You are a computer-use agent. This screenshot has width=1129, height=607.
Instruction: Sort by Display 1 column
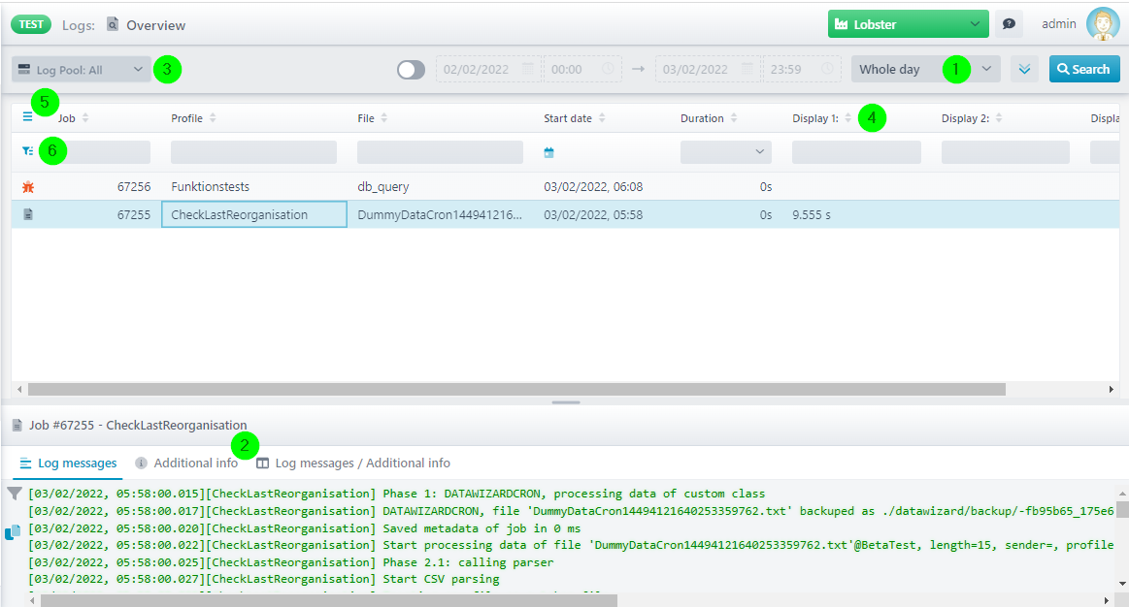pyautogui.click(x=848, y=118)
